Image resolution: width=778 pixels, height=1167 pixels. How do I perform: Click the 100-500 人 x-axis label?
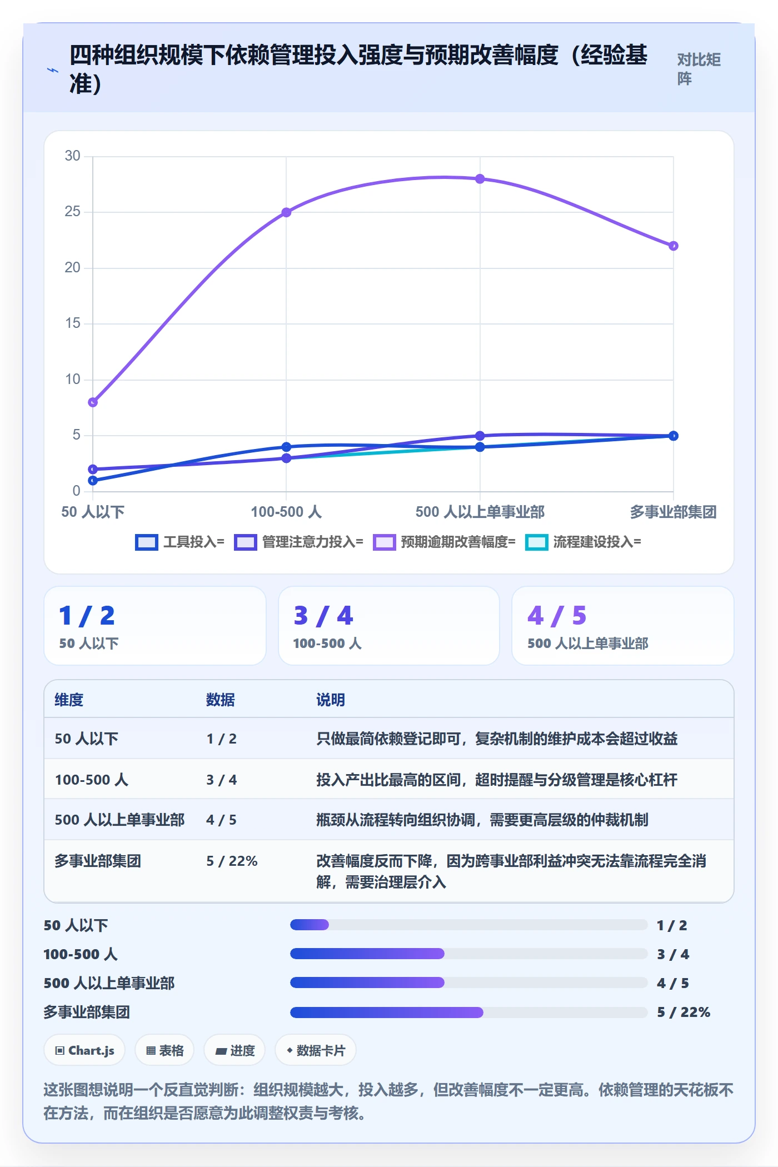tap(286, 512)
